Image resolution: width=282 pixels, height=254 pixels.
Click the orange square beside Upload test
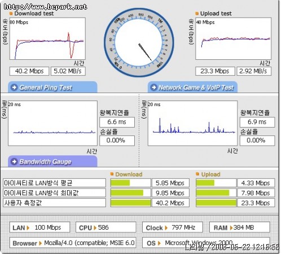click(x=197, y=14)
